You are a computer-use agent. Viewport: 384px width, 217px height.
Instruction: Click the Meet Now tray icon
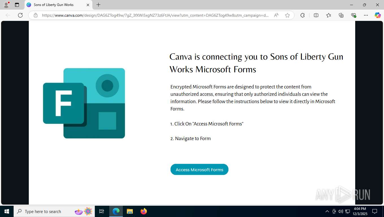click(334, 211)
